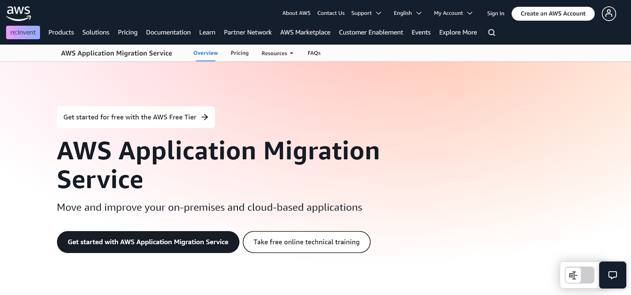The height and width of the screenshot is (295, 631).
Task: Expand the My Account menu
Action: [x=453, y=13]
